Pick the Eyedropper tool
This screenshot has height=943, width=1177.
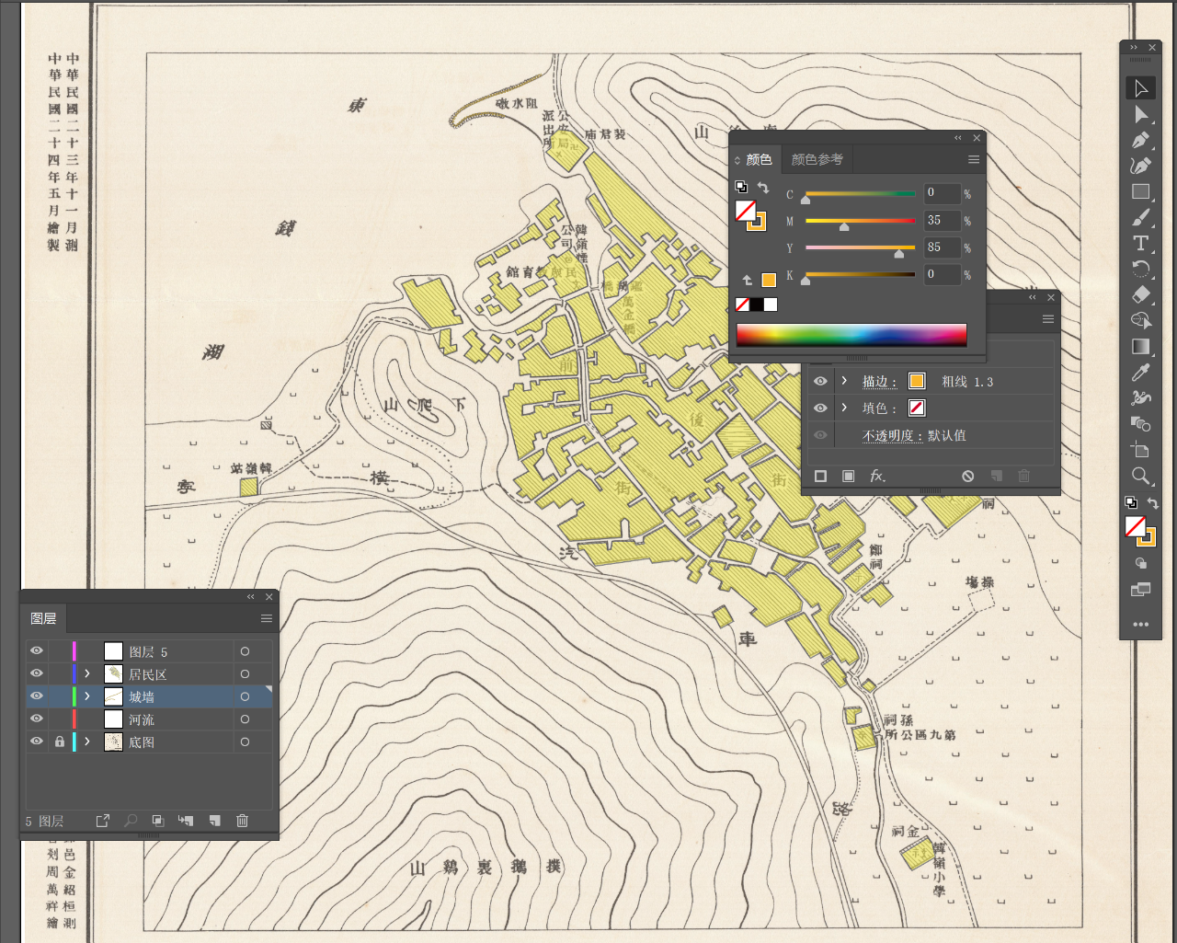click(x=1141, y=372)
